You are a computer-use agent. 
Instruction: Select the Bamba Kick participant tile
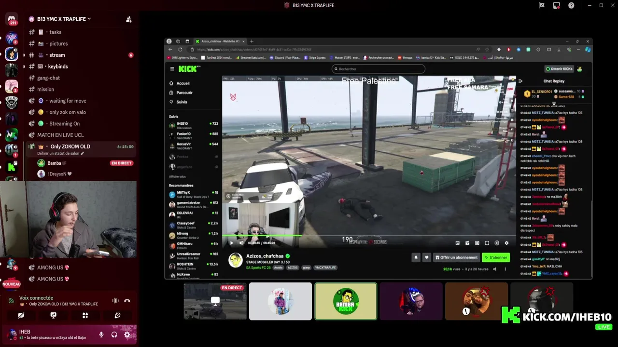(346, 301)
